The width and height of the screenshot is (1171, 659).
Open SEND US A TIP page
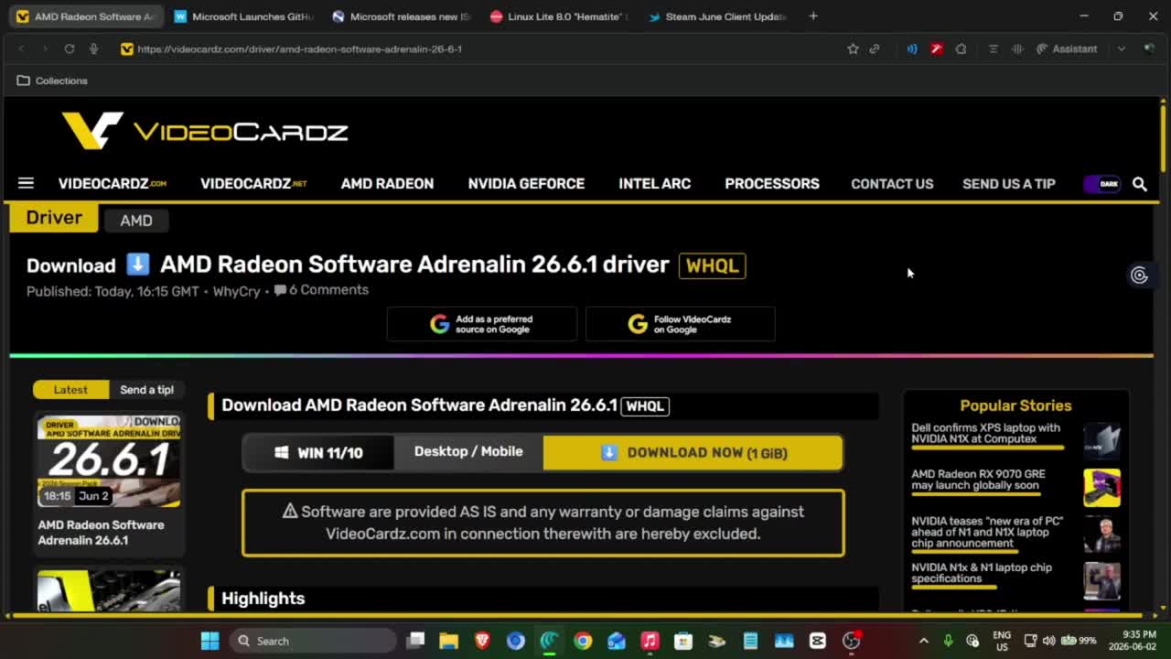[x=1009, y=184]
